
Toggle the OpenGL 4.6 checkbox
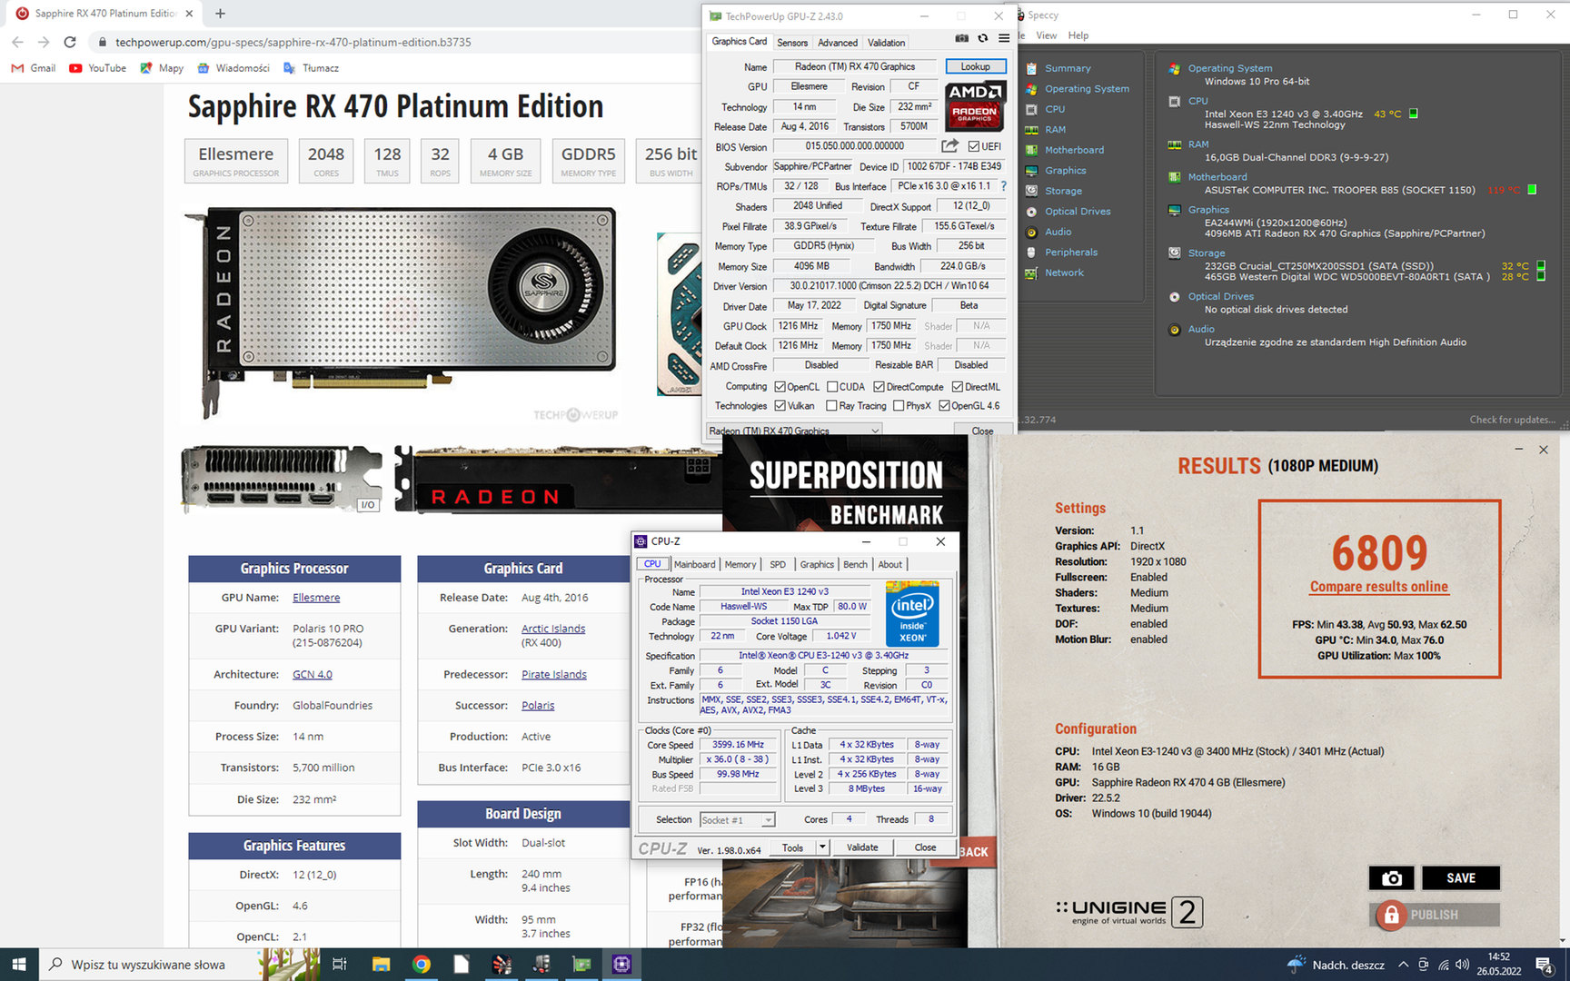pyautogui.click(x=944, y=406)
